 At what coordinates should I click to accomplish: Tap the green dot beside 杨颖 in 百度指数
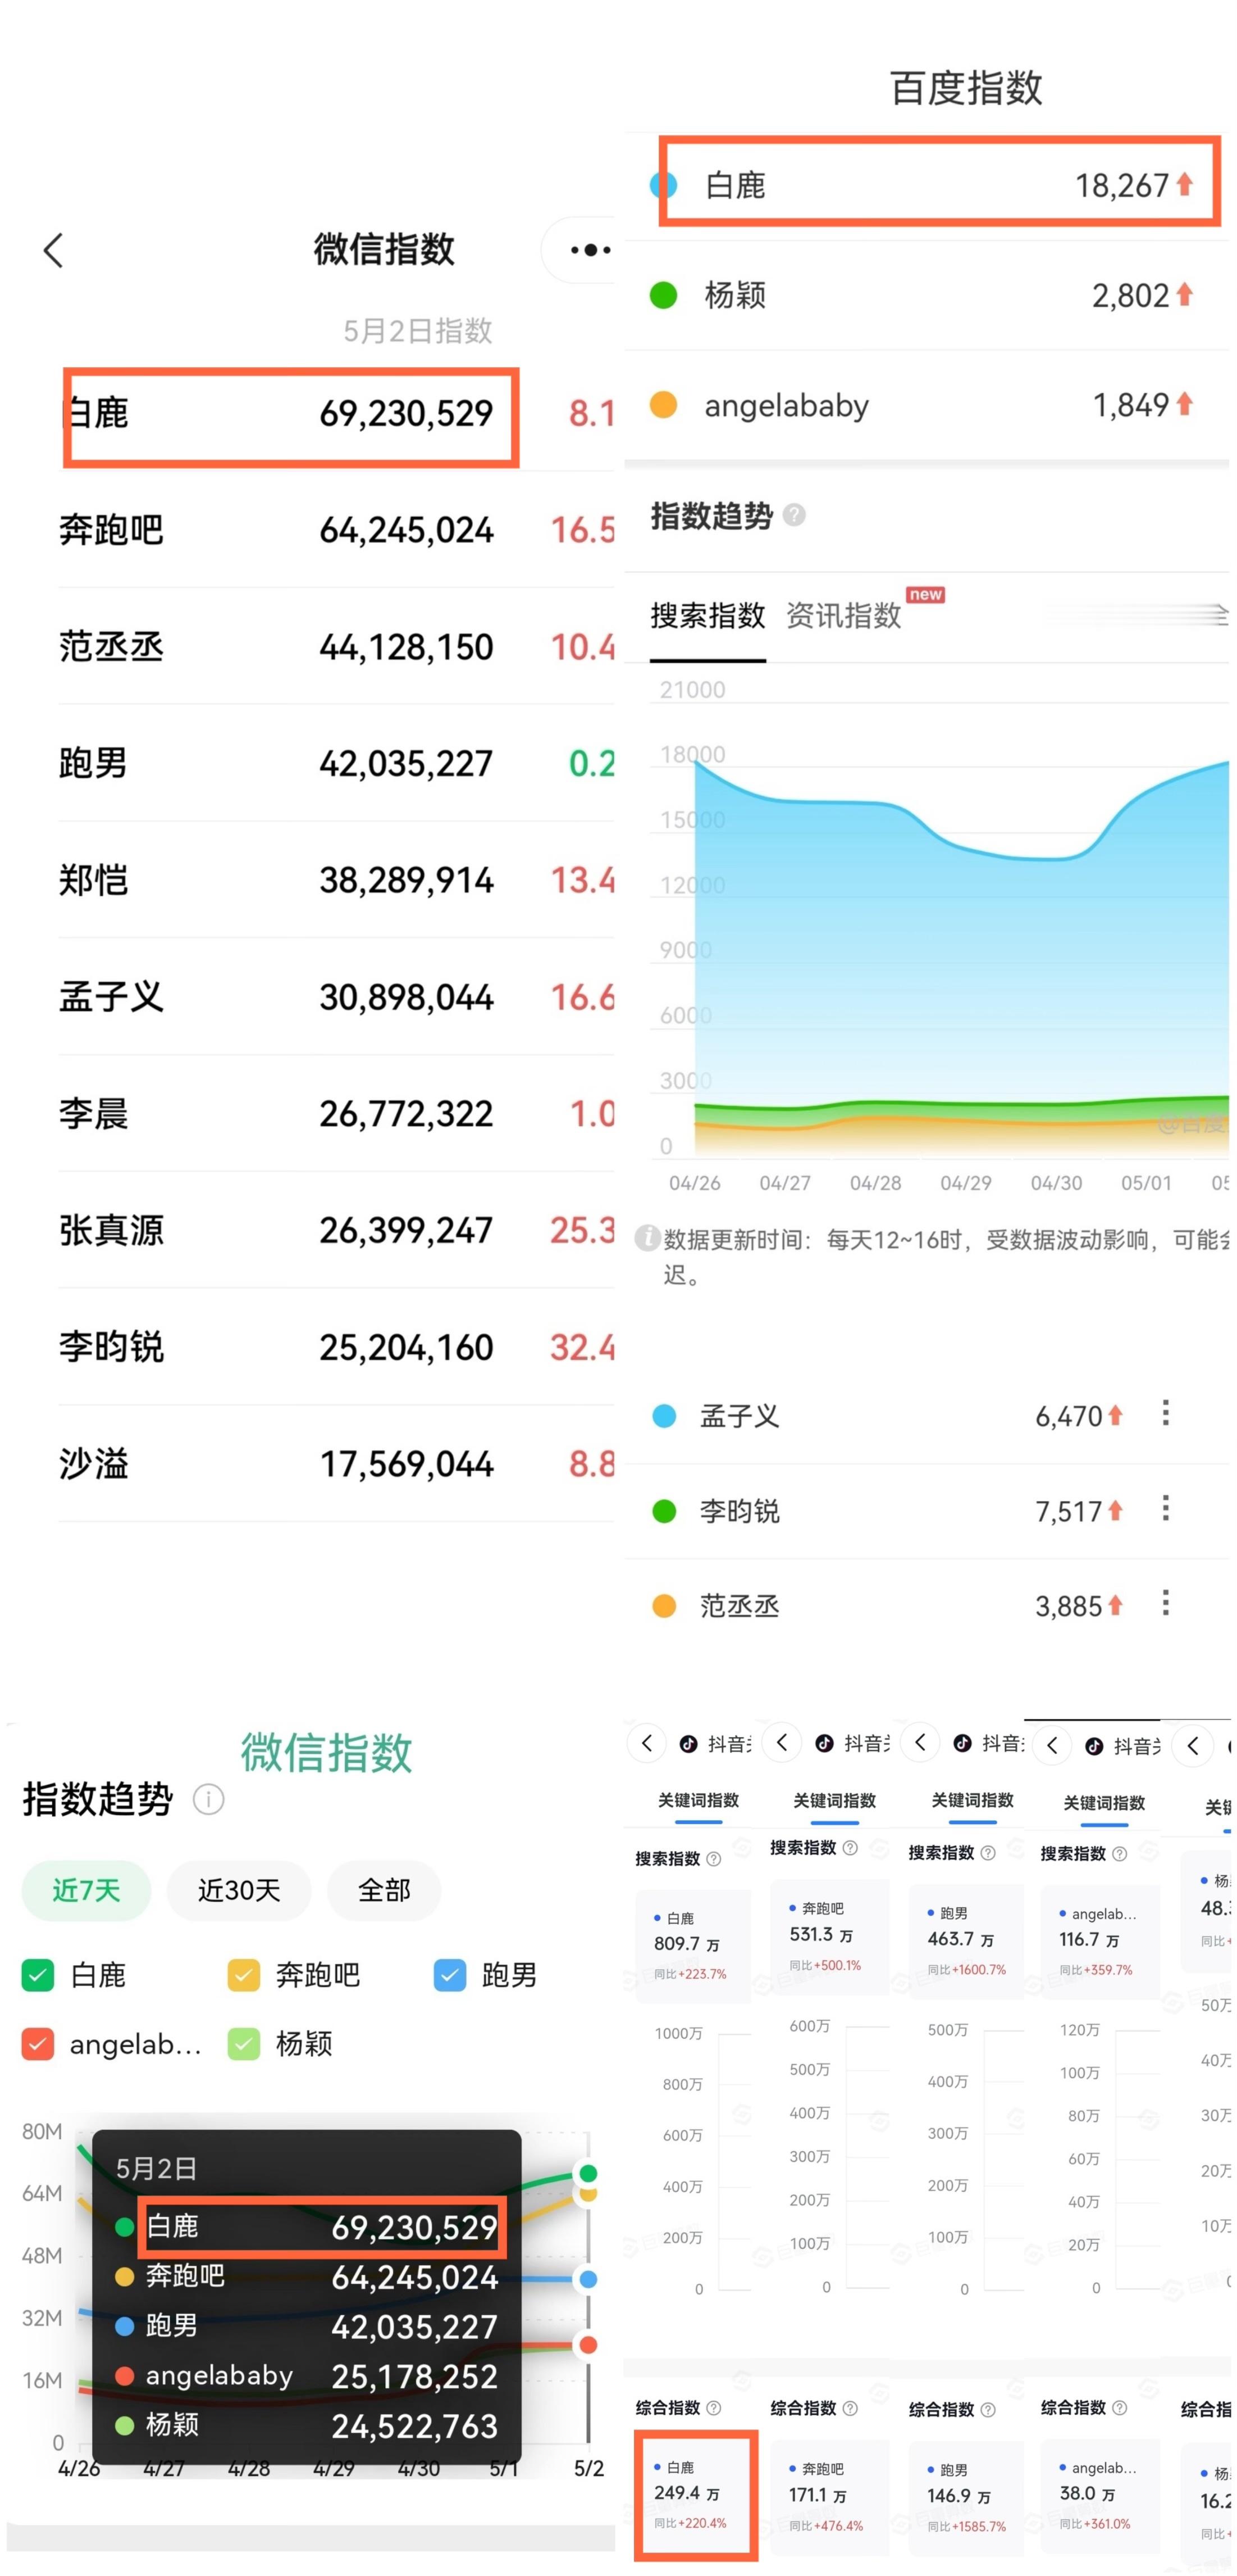point(664,295)
